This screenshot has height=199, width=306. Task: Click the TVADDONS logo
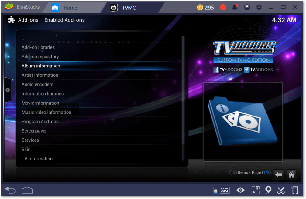245,47
